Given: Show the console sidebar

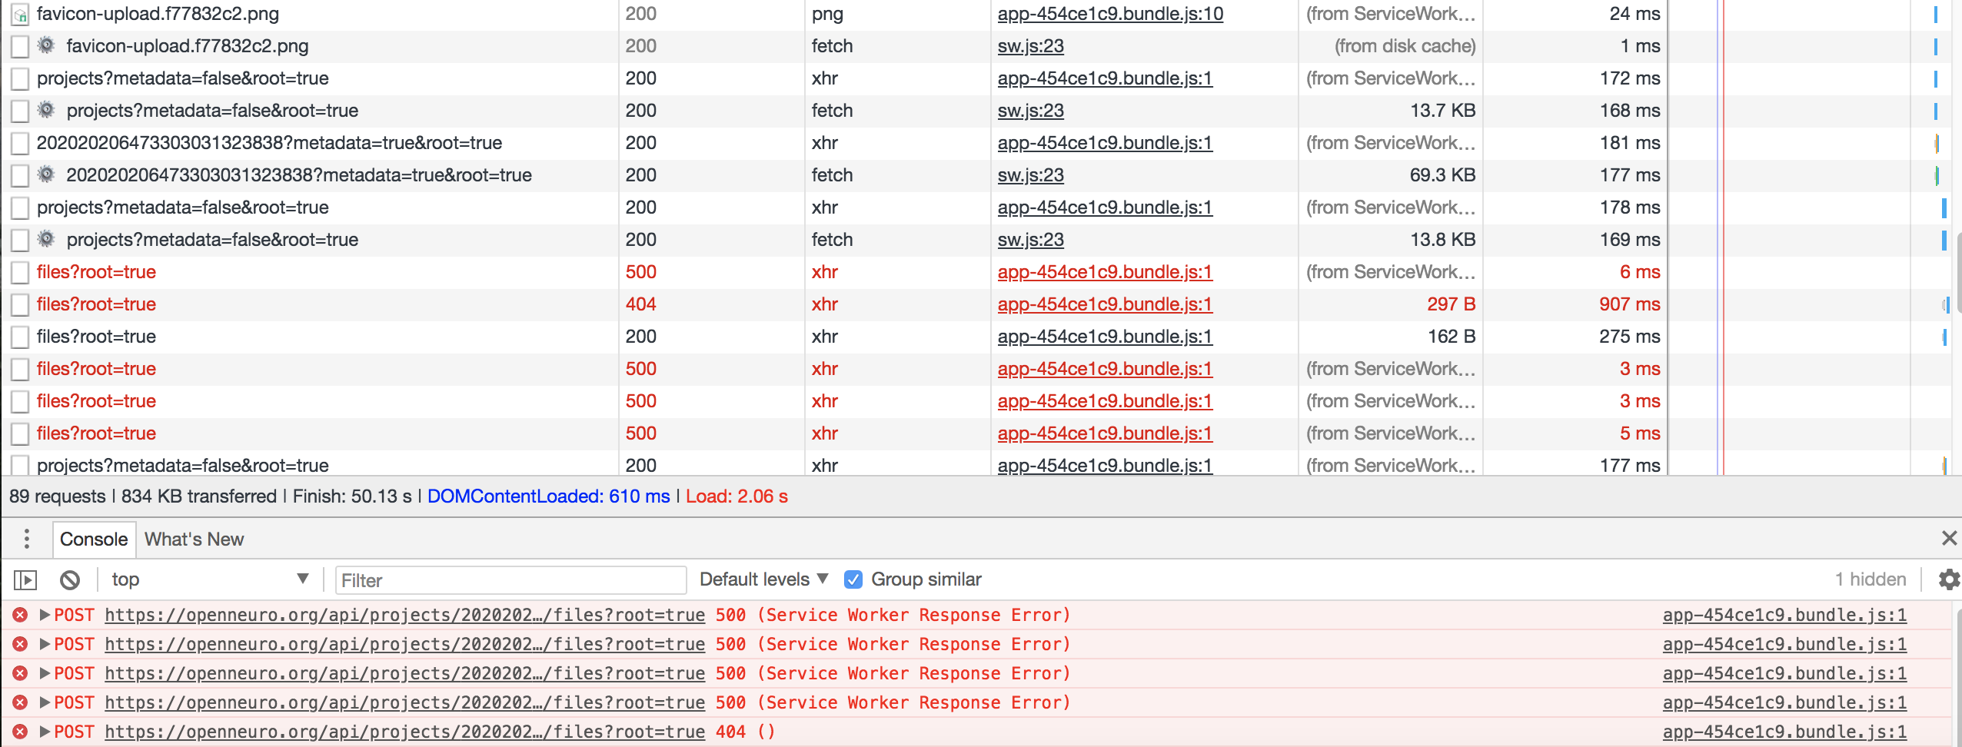Looking at the screenshot, I should [25, 579].
